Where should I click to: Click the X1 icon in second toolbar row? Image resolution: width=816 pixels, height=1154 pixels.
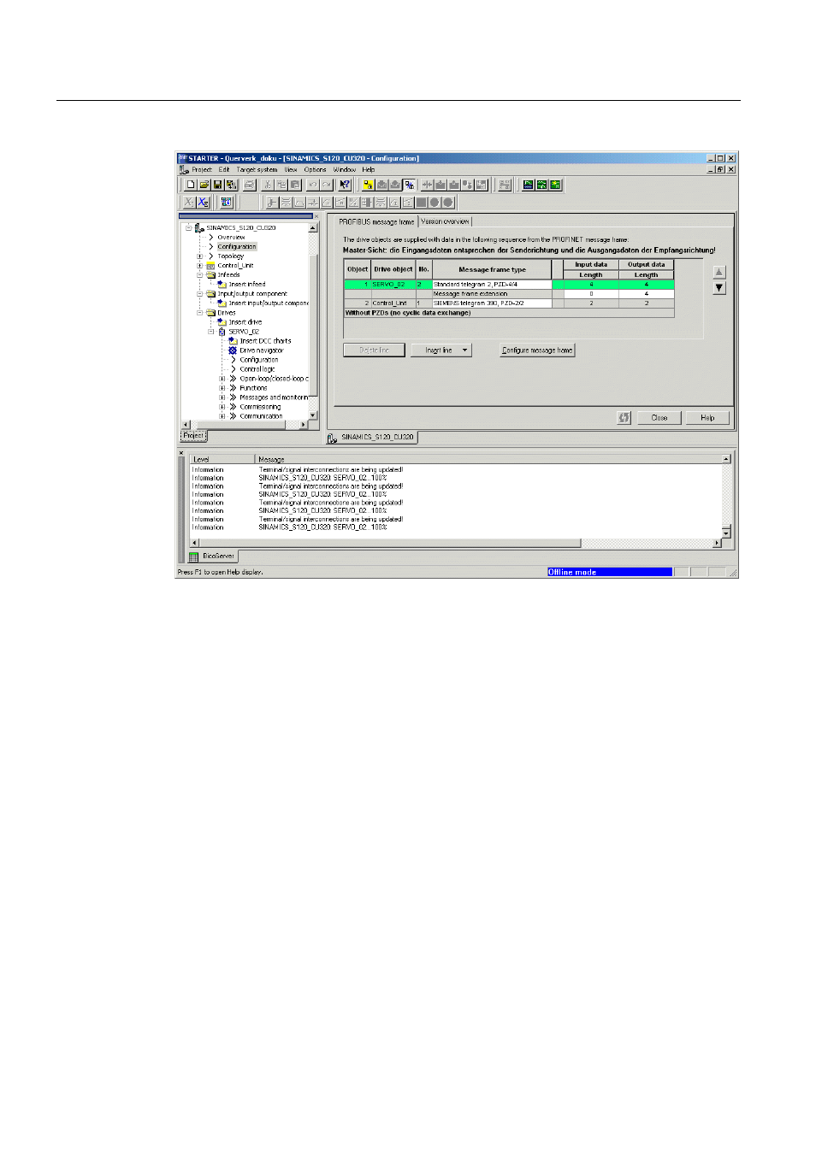pos(189,203)
